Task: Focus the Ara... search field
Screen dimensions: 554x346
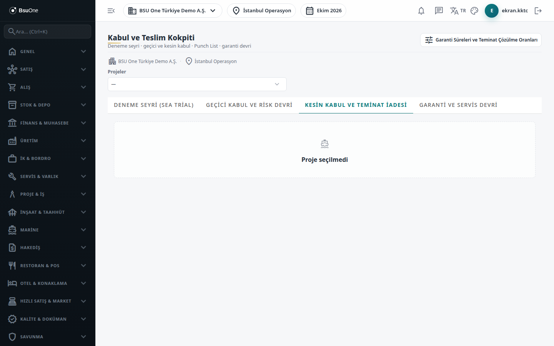Action: [48, 32]
